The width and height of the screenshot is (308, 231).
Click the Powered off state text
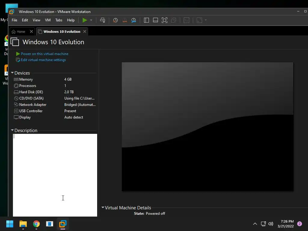(156, 214)
